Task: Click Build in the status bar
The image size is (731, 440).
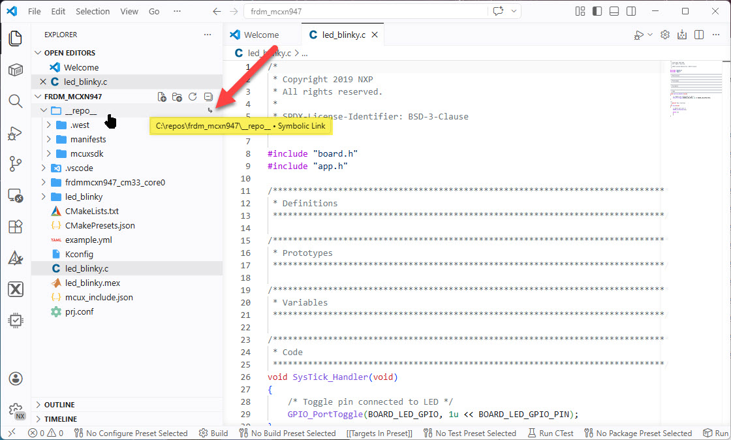Action: (213, 433)
